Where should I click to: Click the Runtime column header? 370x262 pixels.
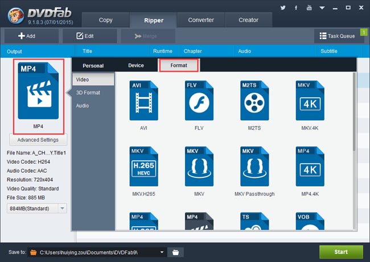pyautogui.click(x=163, y=51)
